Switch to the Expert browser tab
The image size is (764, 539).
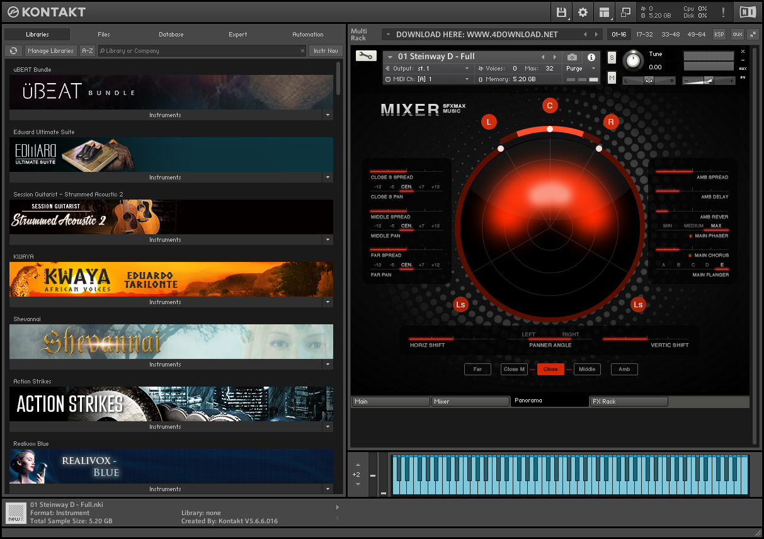click(238, 35)
